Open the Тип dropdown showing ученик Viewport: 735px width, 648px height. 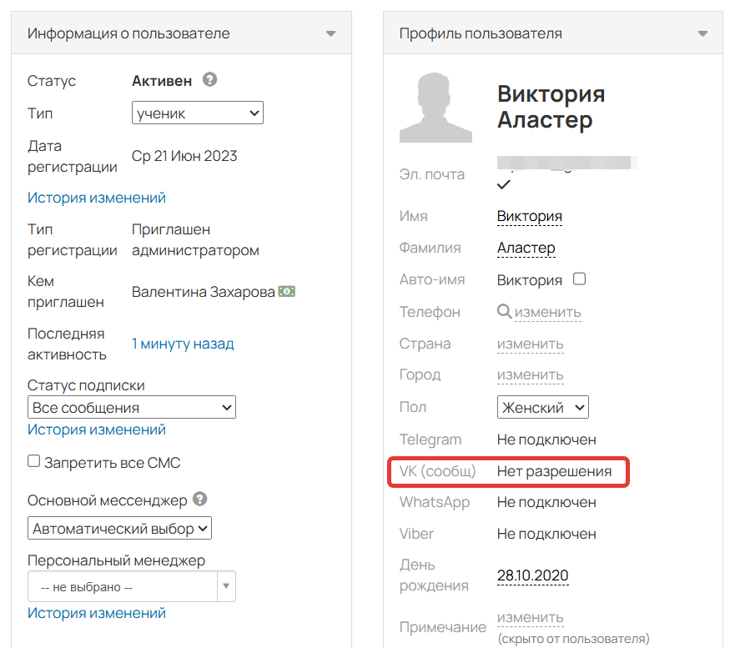click(x=198, y=113)
